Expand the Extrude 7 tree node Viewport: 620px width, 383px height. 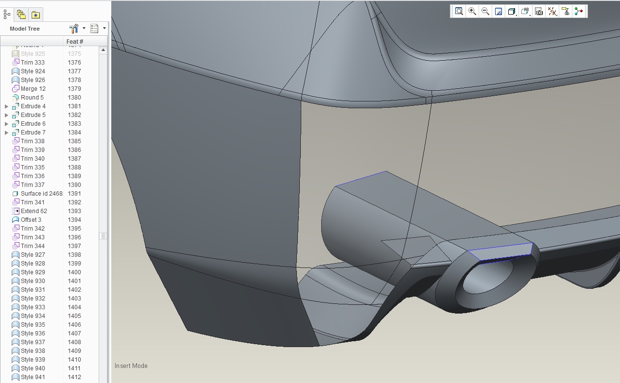[x=6, y=133]
